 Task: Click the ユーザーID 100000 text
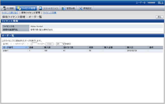(x=146, y=3)
